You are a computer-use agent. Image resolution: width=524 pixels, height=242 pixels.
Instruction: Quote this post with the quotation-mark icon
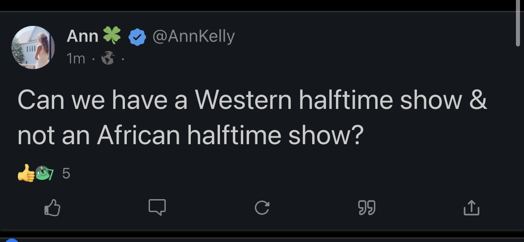tap(367, 208)
